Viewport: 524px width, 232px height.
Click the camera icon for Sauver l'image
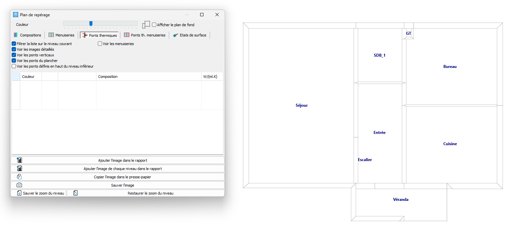(19, 185)
